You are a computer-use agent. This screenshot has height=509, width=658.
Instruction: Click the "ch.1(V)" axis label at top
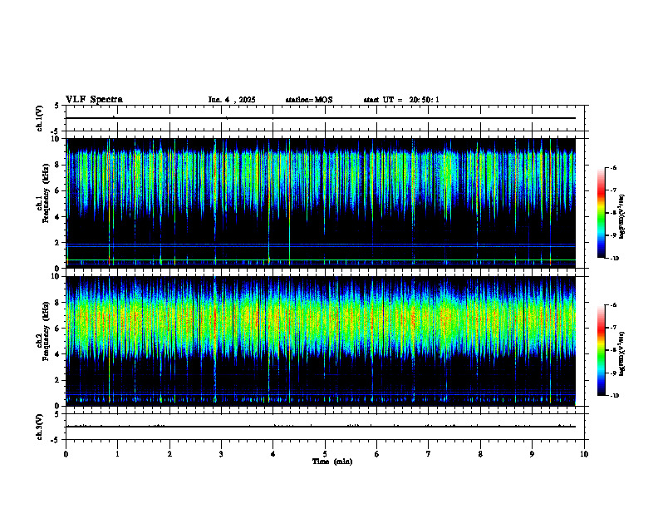(x=39, y=118)
